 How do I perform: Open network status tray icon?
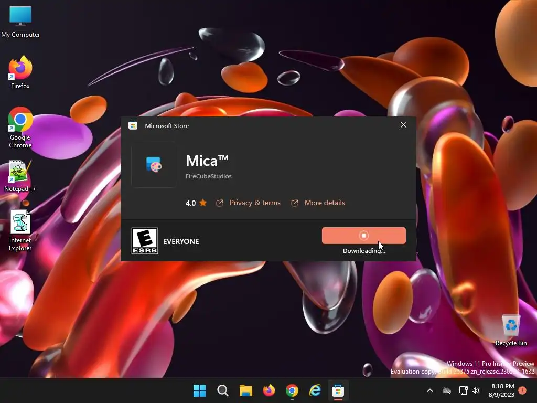[463, 390]
